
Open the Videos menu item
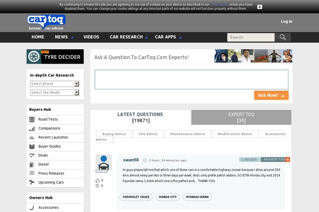[91, 37]
